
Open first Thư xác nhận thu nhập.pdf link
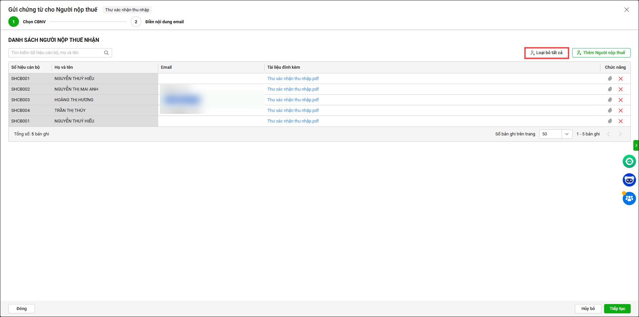click(293, 79)
